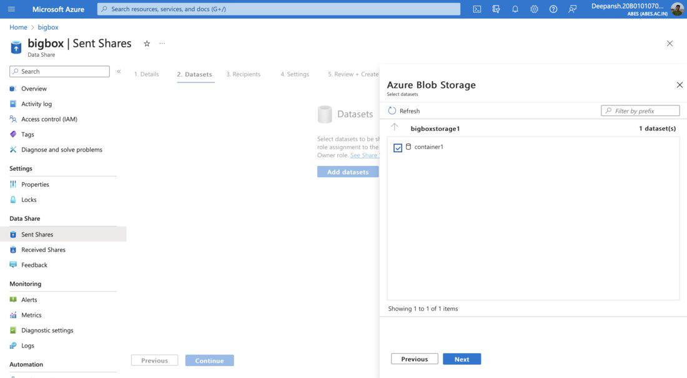Open the hamburger portal menu
687x378 pixels.
click(x=11, y=9)
